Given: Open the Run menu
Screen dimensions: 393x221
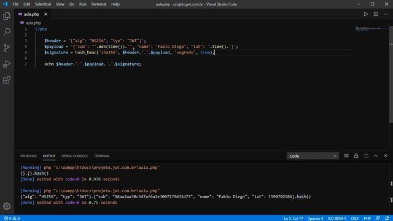Looking at the screenshot, I should click(x=82, y=4).
